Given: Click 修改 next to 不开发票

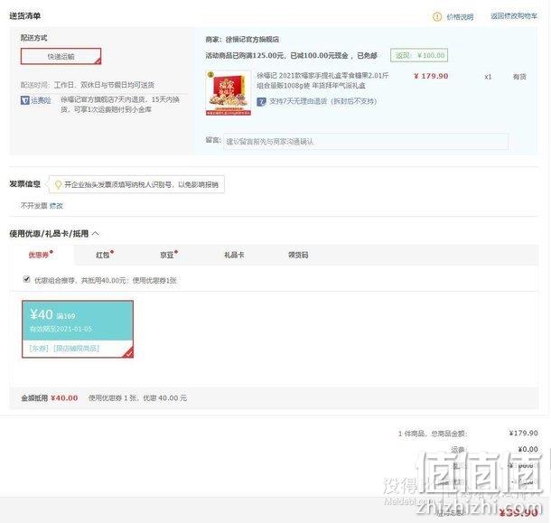Looking at the screenshot, I should (x=56, y=206).
